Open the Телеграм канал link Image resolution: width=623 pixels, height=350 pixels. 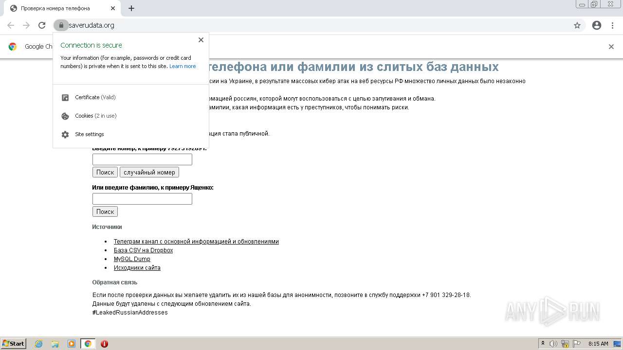click(196, 242)
